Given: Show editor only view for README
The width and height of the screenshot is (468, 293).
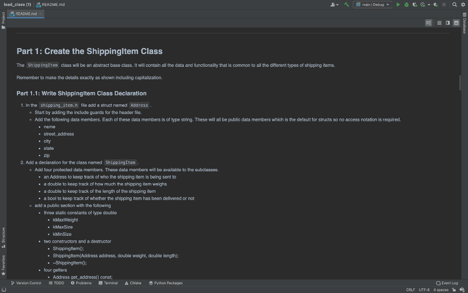Looking at the screenshot, I should [439, 23].
